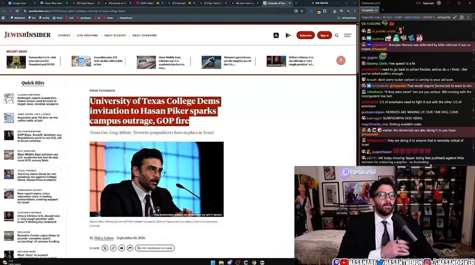Open the Stories menu
Viewport: 475px width, 265px height.
[64, 35]
